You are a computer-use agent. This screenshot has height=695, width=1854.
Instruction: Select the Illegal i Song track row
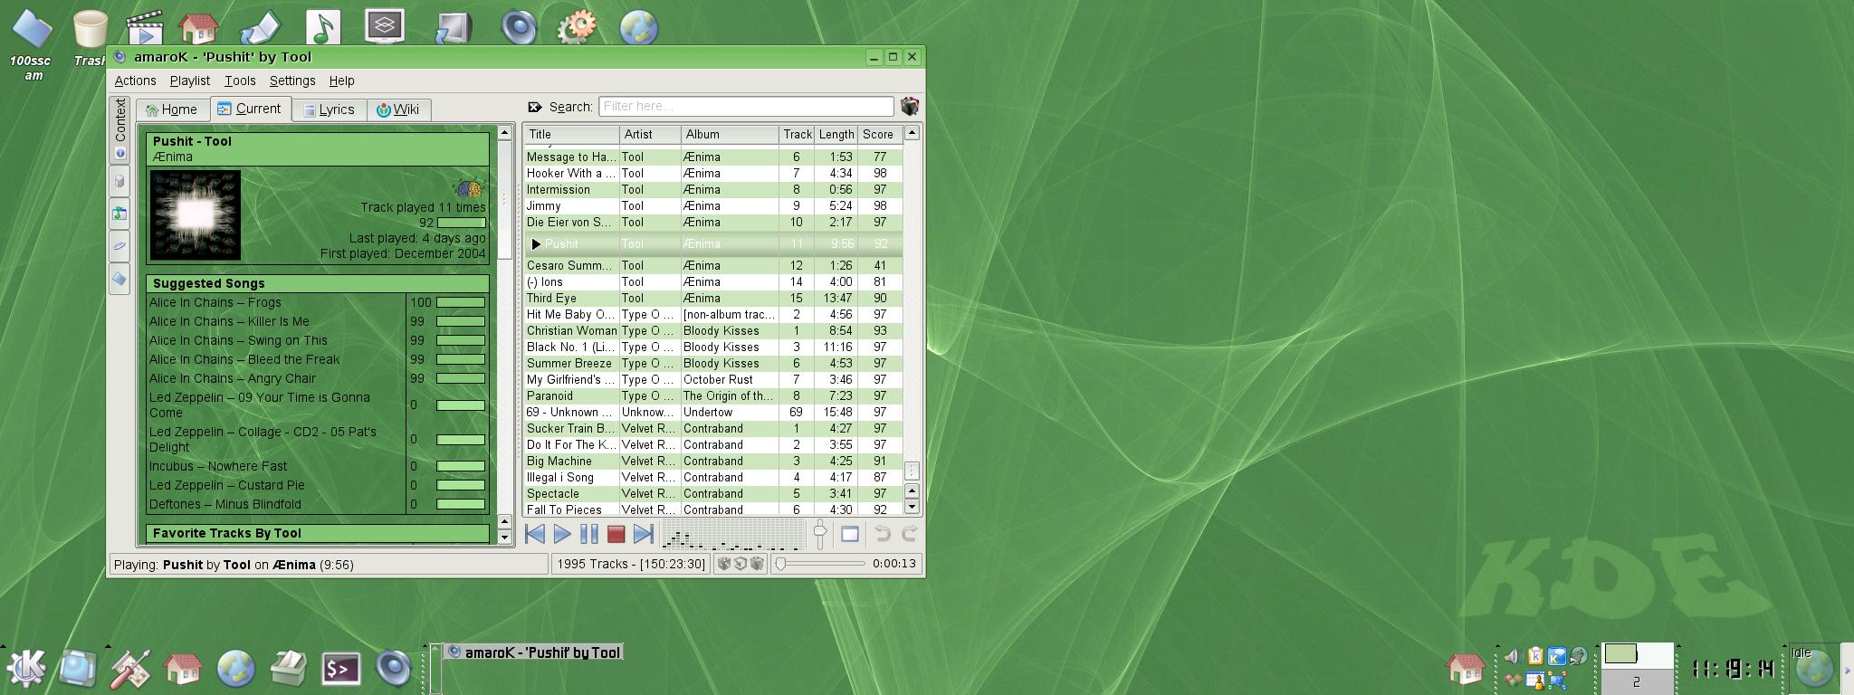click(713, 477)
